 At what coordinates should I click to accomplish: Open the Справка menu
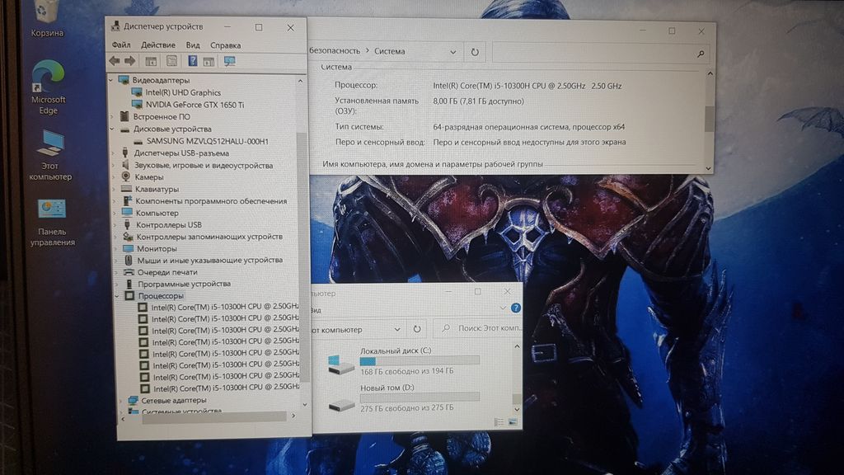225,45
